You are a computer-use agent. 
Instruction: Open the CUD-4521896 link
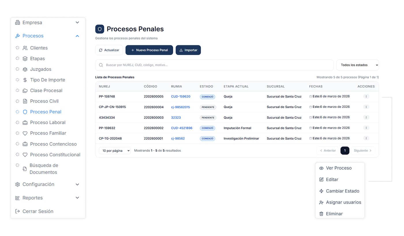tap(182, 128)
